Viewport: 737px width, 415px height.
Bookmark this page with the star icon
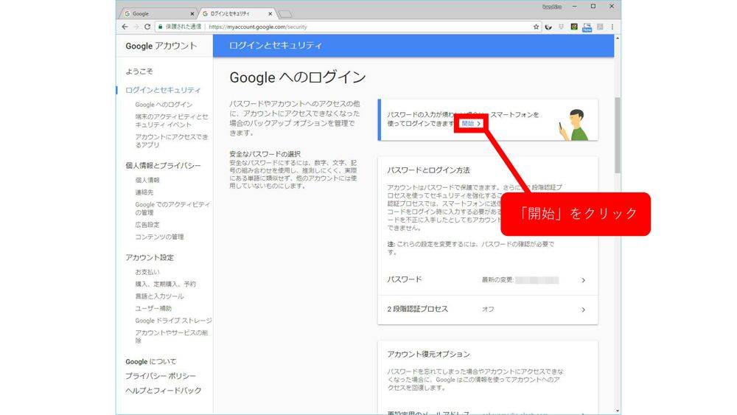536,27
